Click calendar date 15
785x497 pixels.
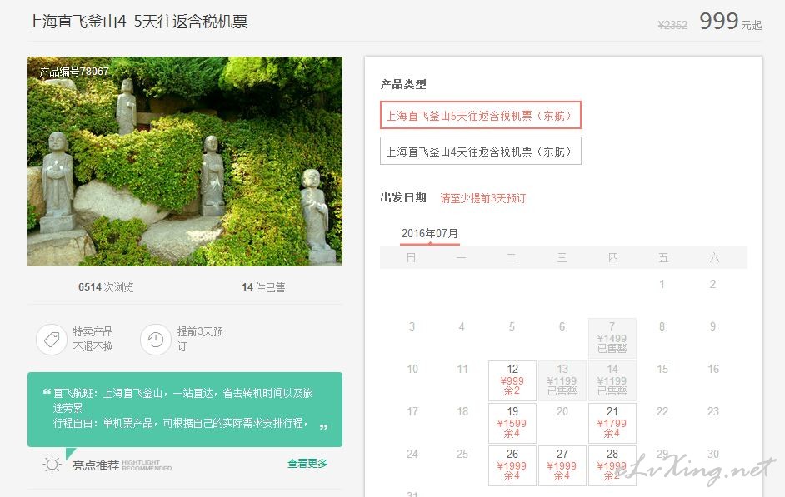coord(662,369)
